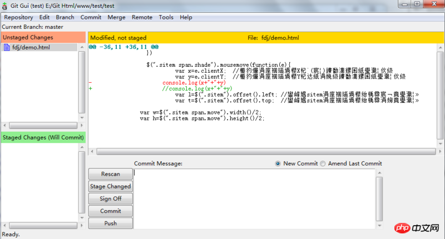Image resolution: width=445 pixels, height=239 pixels.
Task: Click the Commit button
Action: (110, 211)
